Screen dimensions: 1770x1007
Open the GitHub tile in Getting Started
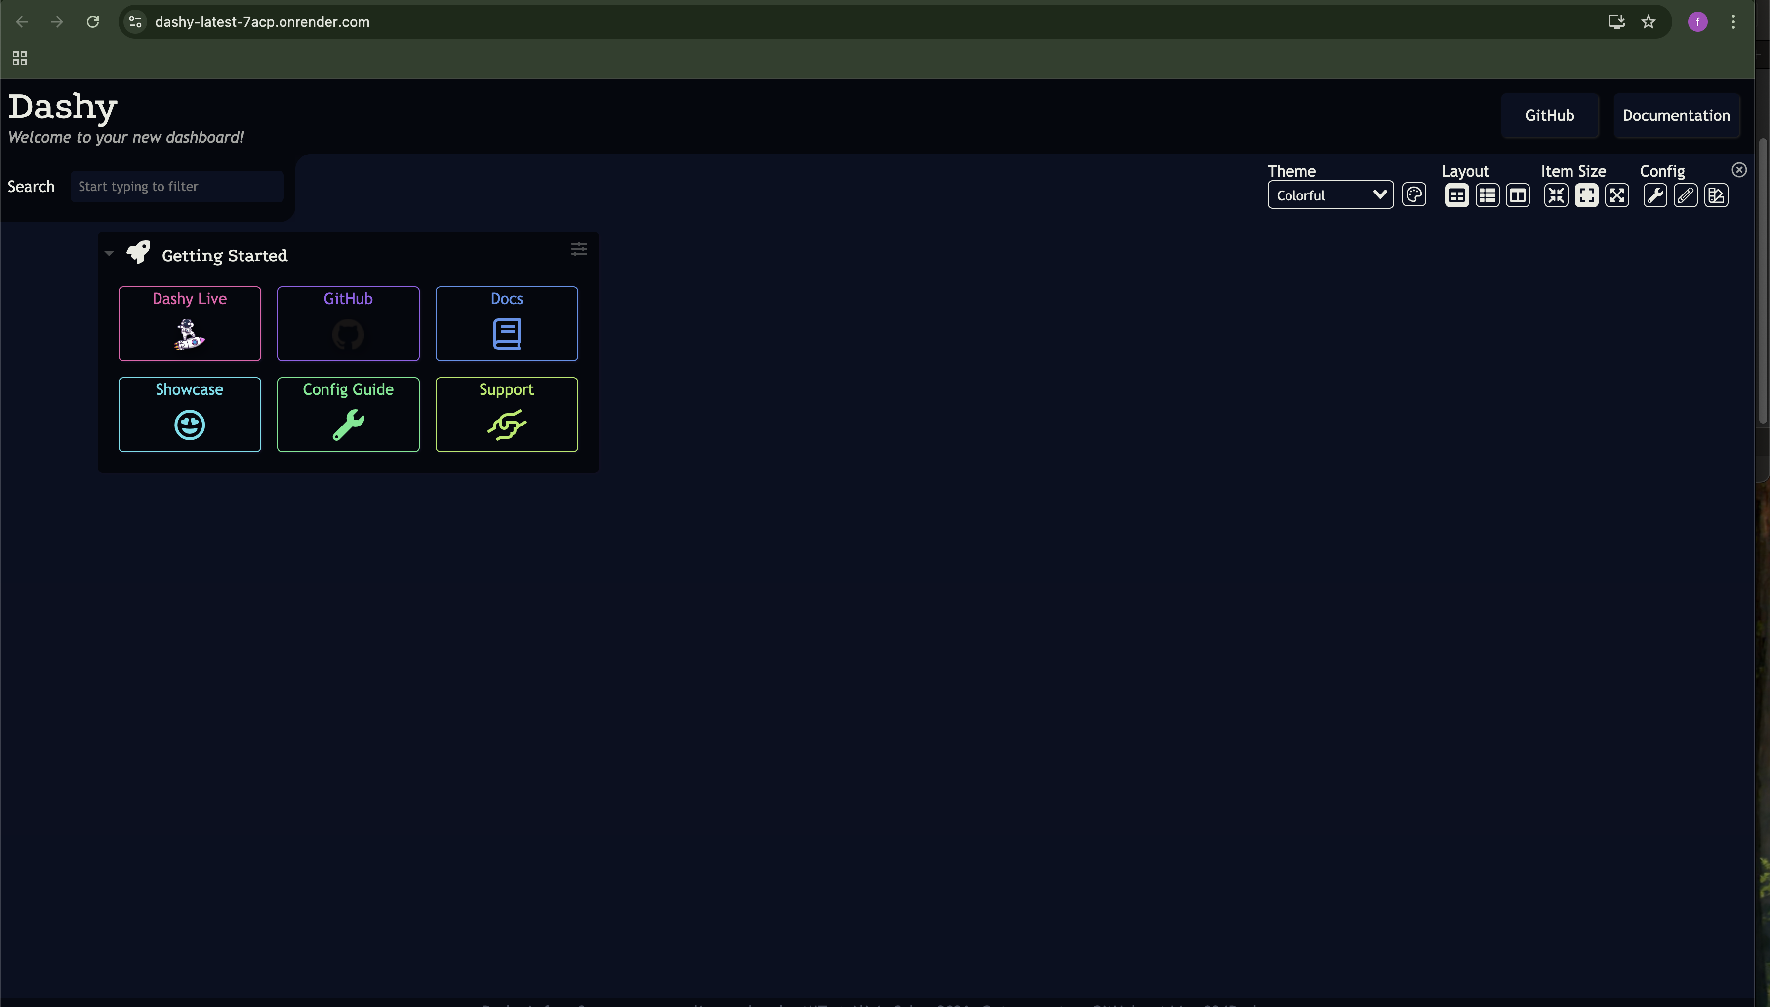(x=348, y=324)
